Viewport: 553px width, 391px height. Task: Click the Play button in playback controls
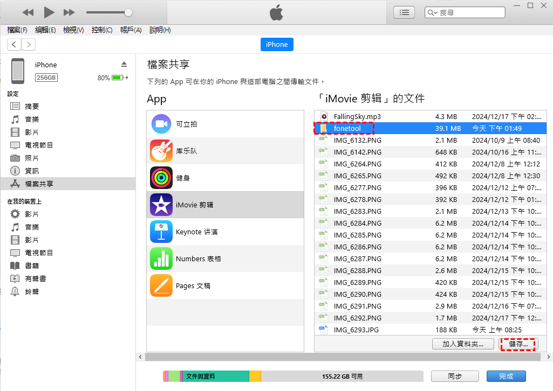tap(49, 12)
